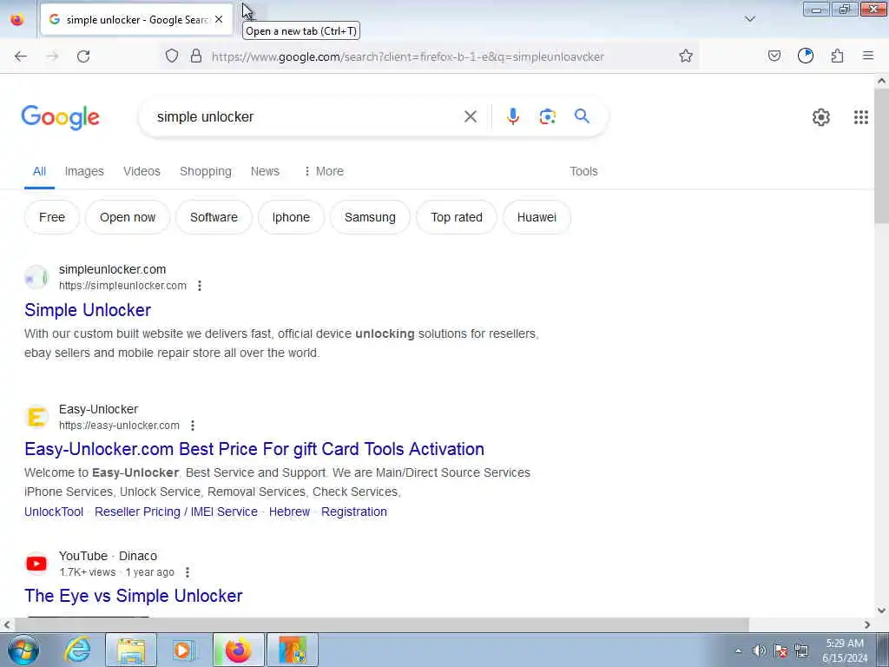Open the UnlockTool sitelink
The image size is (889, 667).
coord(54,512)
